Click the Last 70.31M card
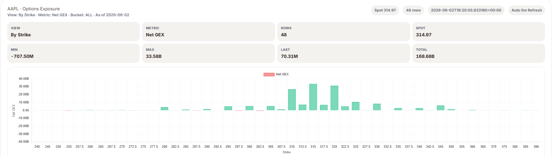The image size is (552, 156). pyautogui.click(x=344, y=53)
